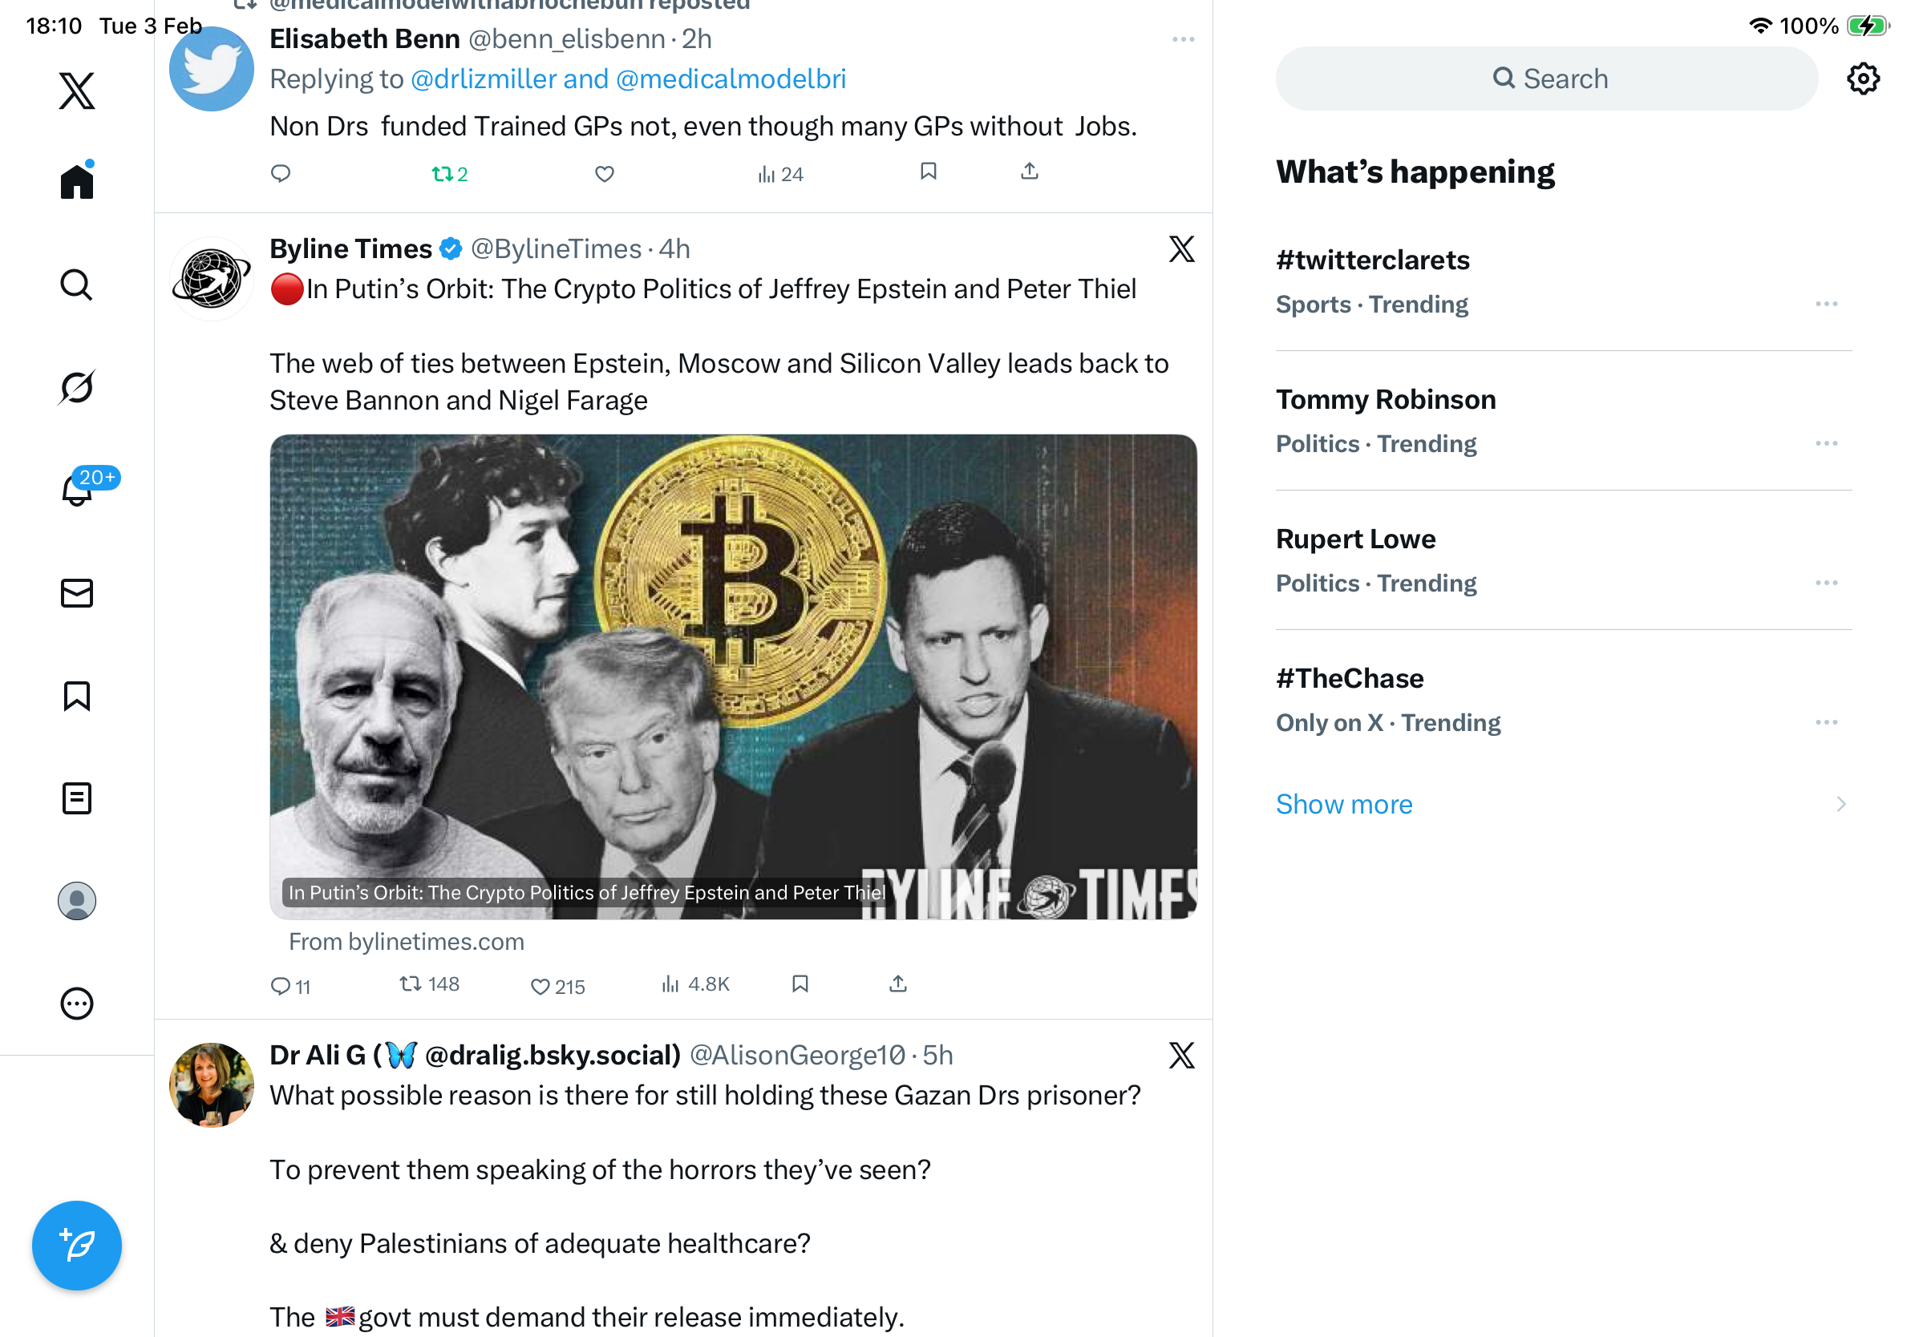Open the More menu in sidebar

(x=77, y=1004)
